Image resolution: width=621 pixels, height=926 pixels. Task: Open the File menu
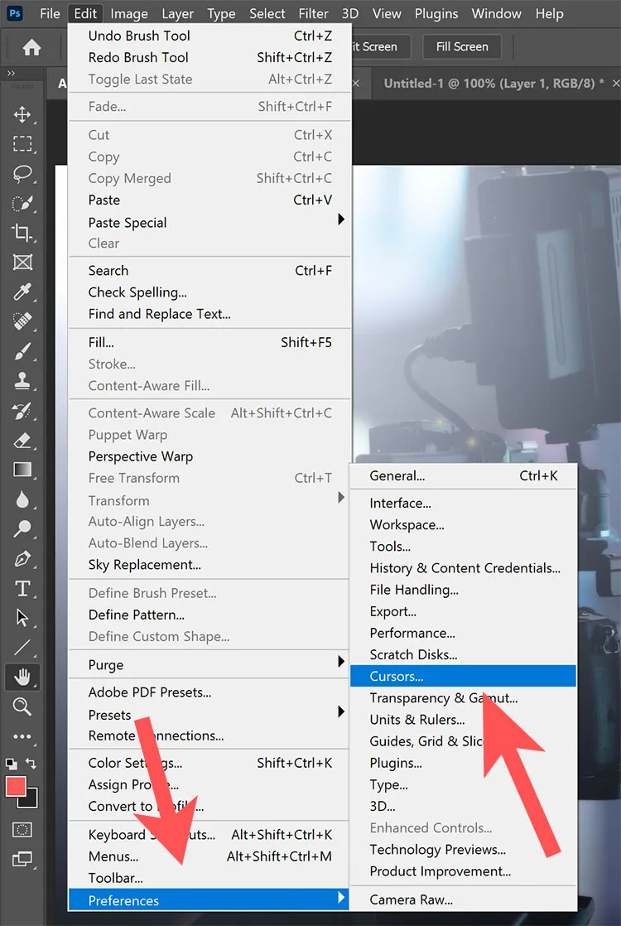coord(50,13)
